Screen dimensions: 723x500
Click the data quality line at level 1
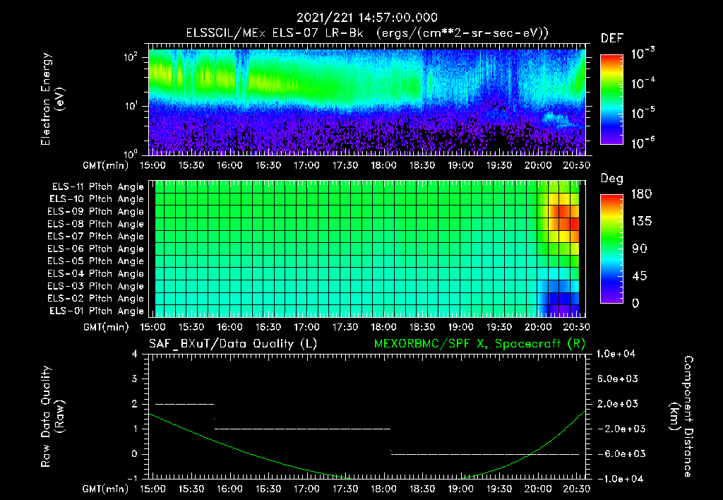pyautogui.click(x=302, y=429)
